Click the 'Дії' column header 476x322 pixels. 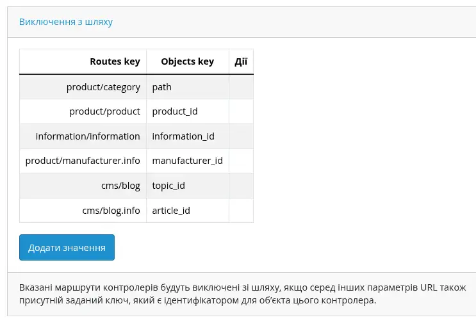(x=241, y=62)
